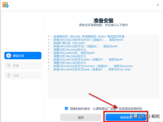Select step 2 安装 in sidebar
This screenshot has height=122, width=163.
tap(23, 66)
